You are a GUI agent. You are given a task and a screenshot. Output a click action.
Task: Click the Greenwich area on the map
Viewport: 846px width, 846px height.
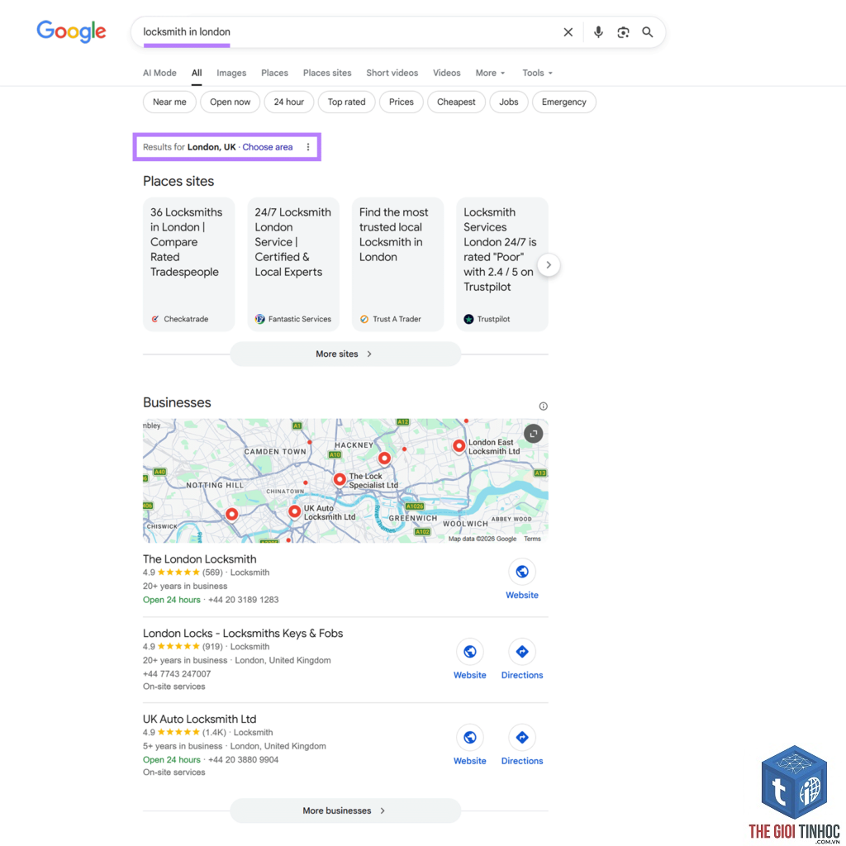coord(413,518)
